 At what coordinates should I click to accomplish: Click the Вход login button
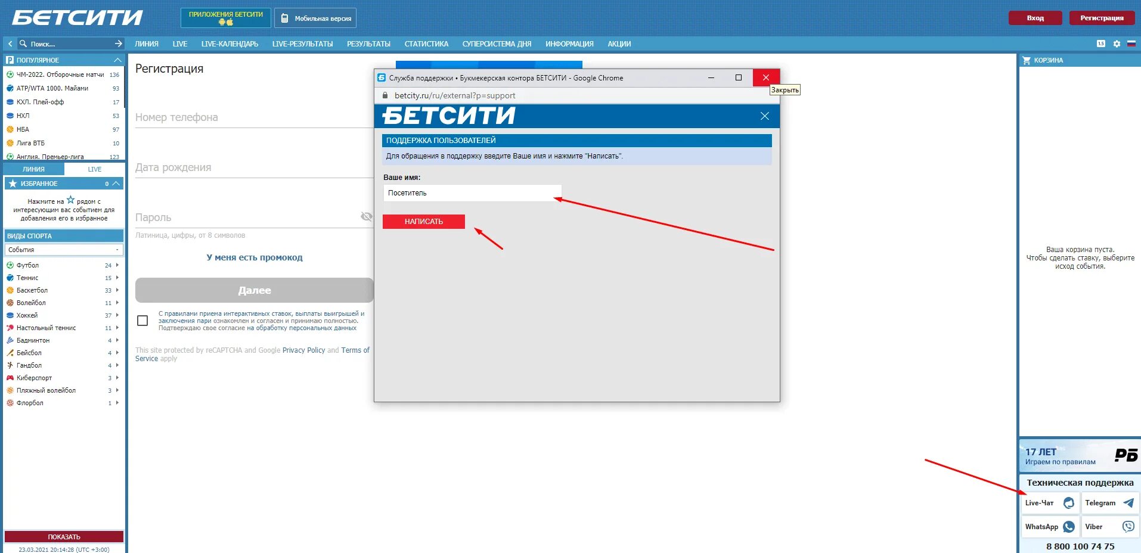point(1035,18)
